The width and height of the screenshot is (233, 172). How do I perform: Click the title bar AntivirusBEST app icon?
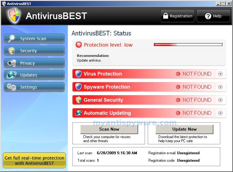(x=4, y=3)
